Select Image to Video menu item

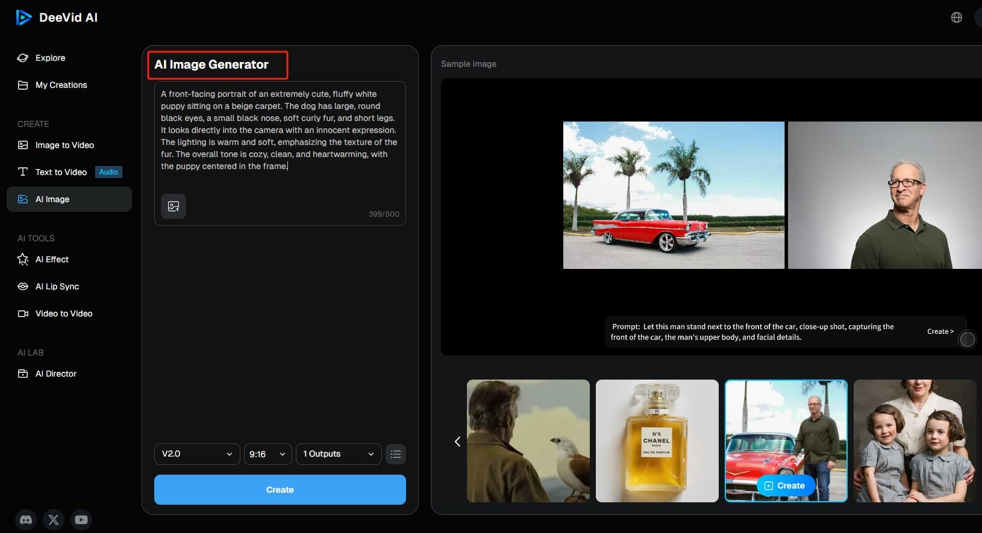(x=64, y=145)
